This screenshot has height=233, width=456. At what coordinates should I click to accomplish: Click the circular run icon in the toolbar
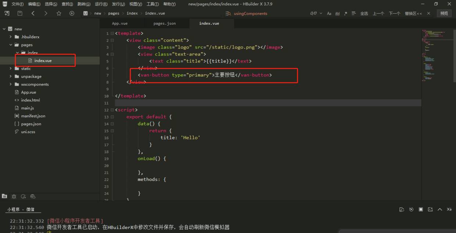point(71,13)
